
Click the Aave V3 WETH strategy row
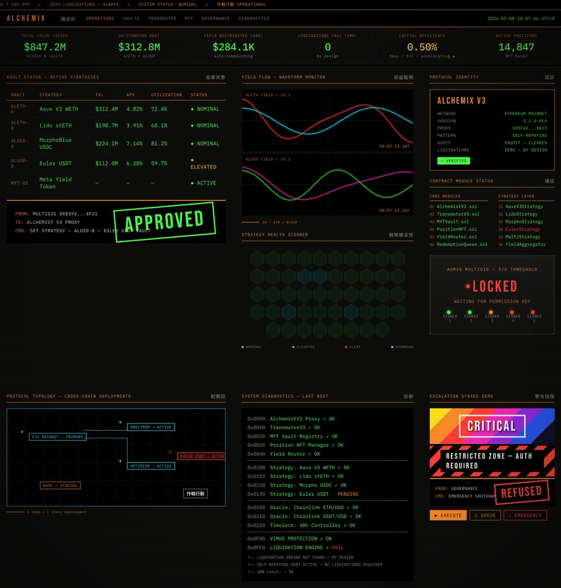(x=116, y=109)
